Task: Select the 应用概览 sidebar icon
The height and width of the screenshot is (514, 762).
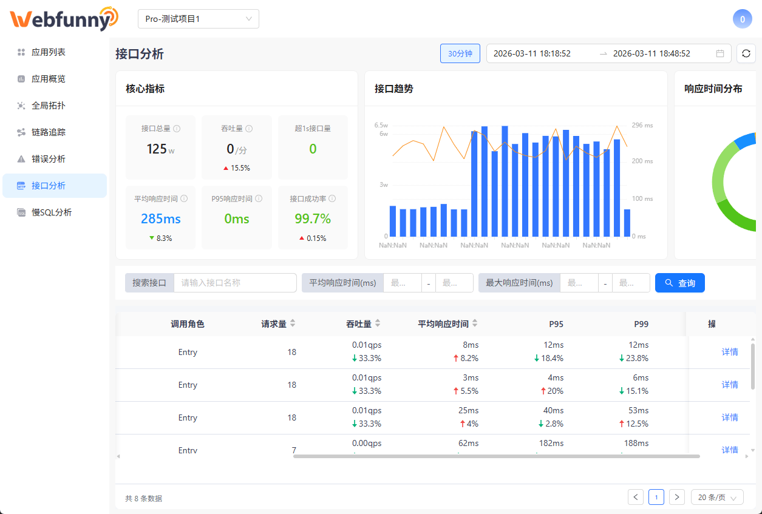Action: point(21,78)
